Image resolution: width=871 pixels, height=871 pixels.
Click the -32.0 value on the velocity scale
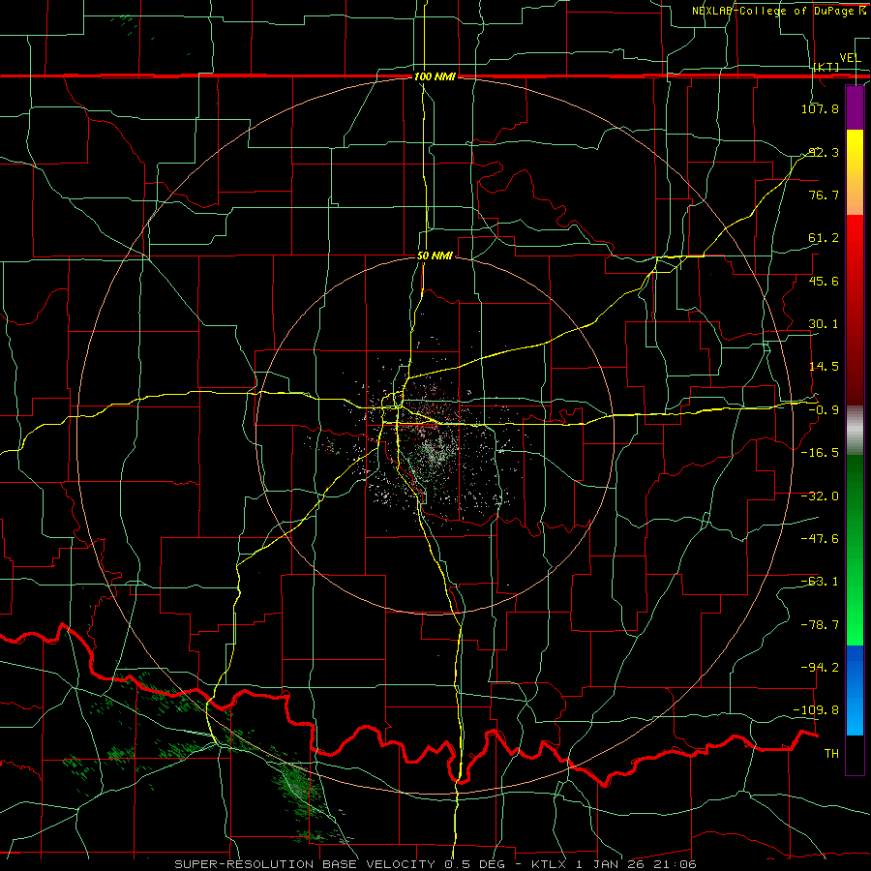coord(820,496)
